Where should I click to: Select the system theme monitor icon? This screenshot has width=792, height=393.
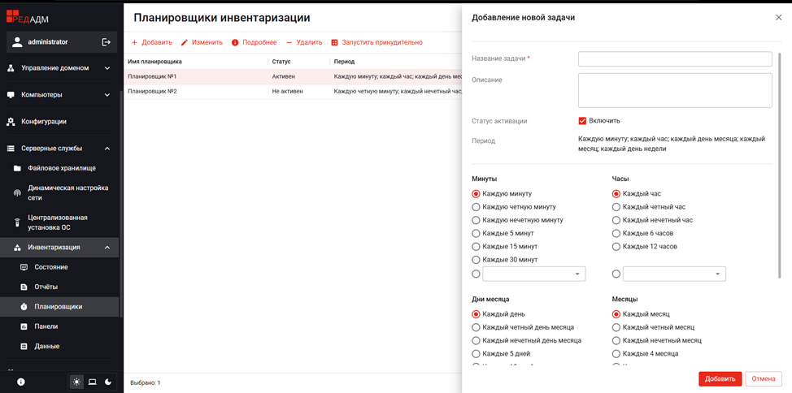pyautogui.click(x=92, y=382)
